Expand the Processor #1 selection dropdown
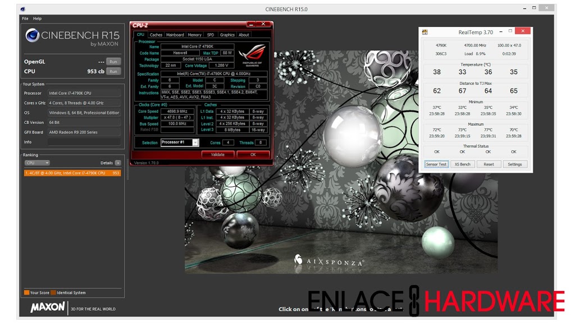This screenshot has width=575, height=323. [195, 142]
